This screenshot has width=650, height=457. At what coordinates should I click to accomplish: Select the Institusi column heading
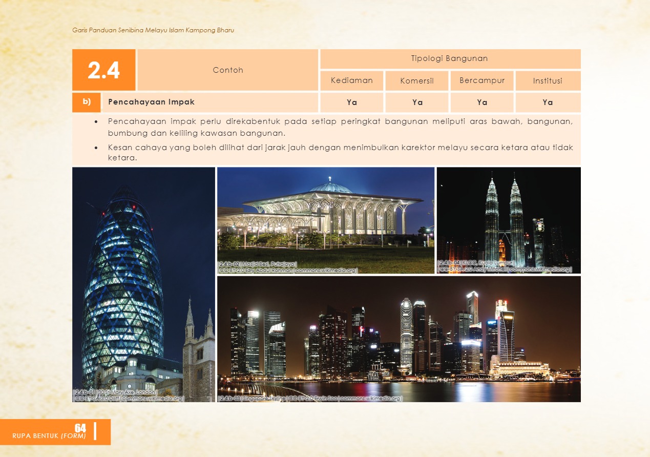[x=548, y=81]
